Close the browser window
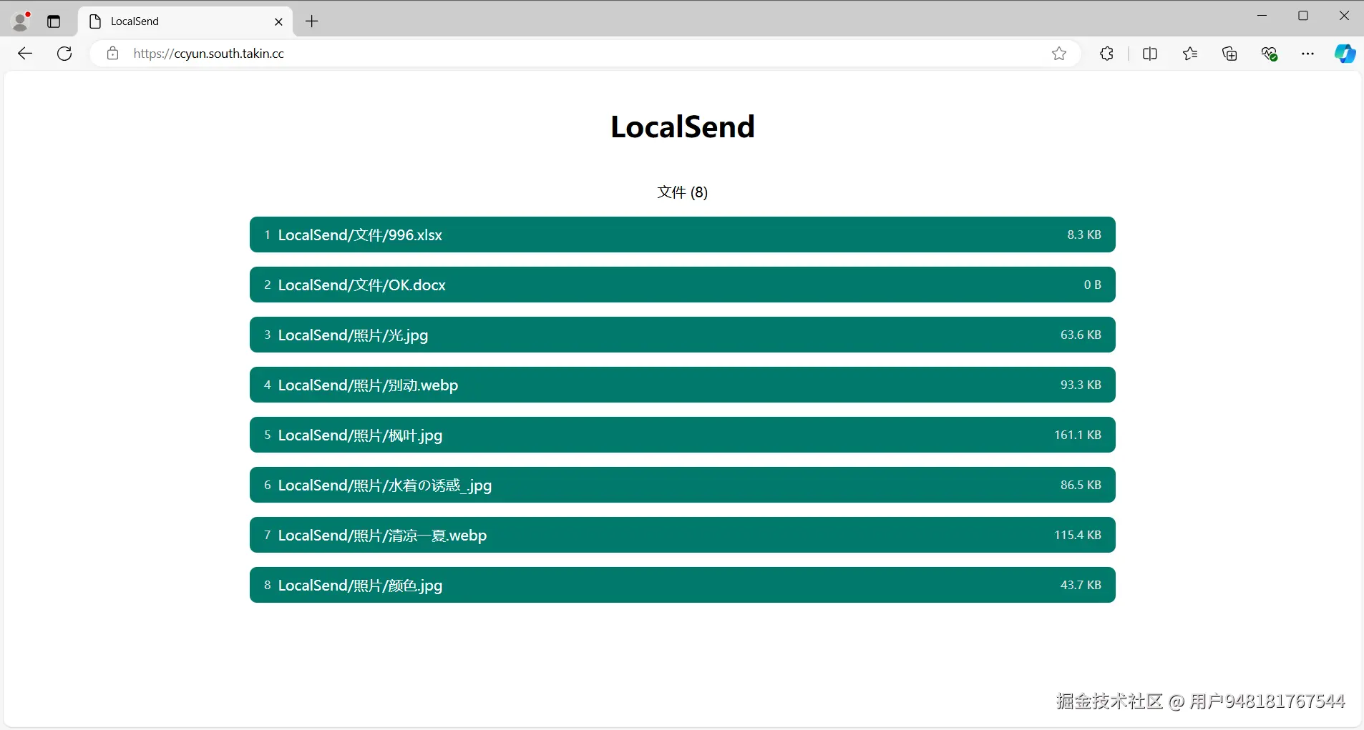 click(x=1344, y=16)
